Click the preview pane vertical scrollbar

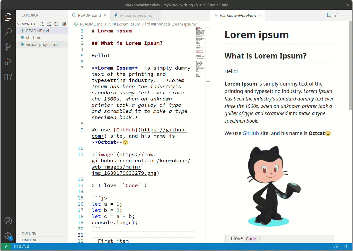point(350,66)
